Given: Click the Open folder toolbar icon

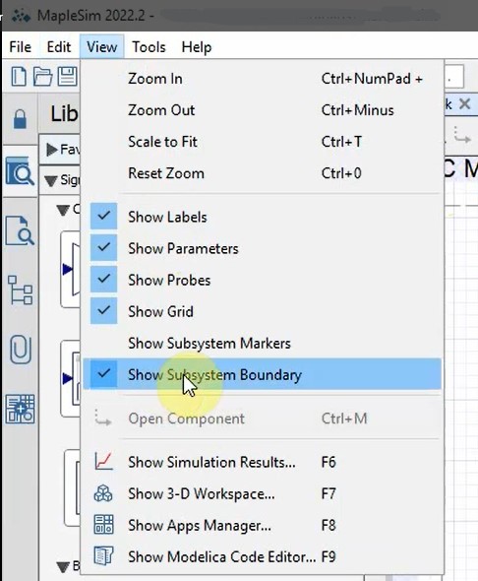Looking at the screenshot, I should (42, 77).
